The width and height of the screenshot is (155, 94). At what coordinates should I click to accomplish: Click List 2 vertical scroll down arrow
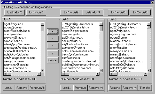[101, 70]
